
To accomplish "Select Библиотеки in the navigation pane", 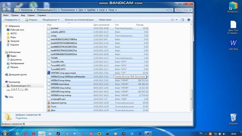I will (x=14, y=52).
